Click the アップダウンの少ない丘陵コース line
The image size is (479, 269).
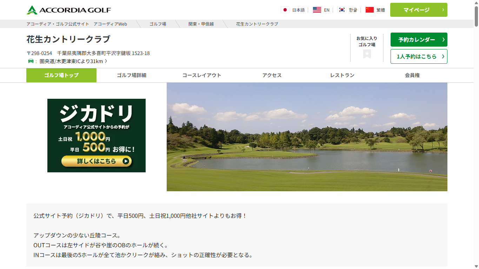[x=76, y=235]
